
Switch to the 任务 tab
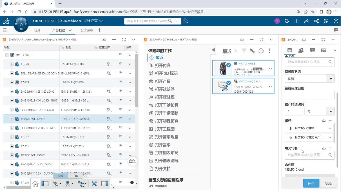38,31
